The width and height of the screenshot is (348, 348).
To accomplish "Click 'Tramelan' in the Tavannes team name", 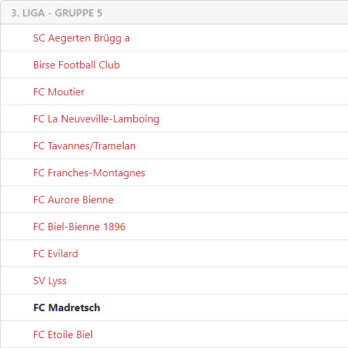I will pyautogui.click(x=114, y=146).
